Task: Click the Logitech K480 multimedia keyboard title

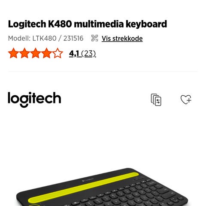Action: coord(88,24)
